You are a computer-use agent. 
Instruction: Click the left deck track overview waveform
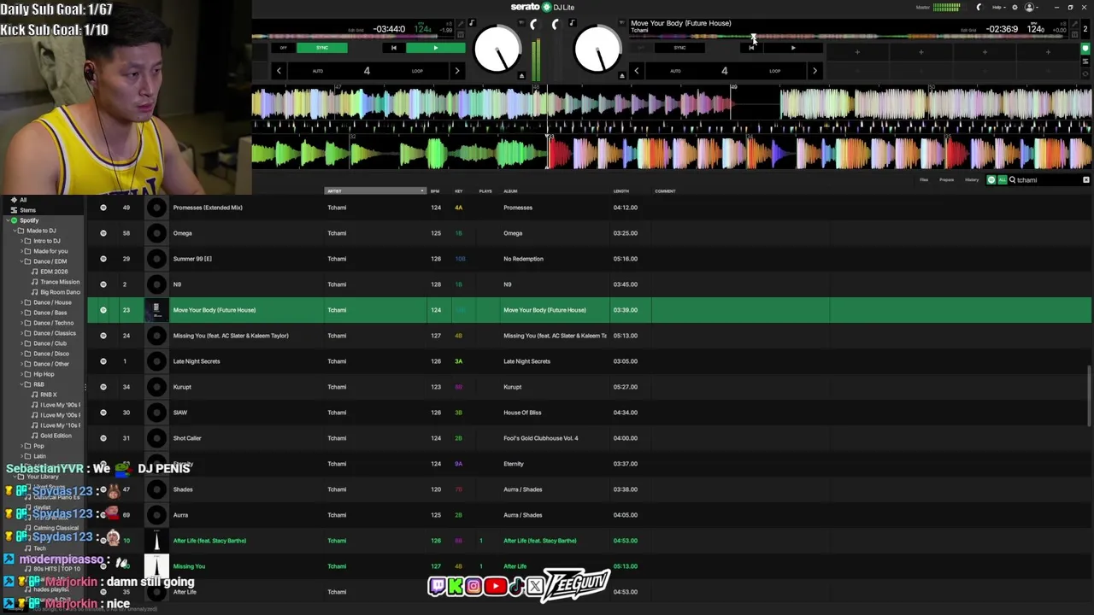[x=355, y=38]
